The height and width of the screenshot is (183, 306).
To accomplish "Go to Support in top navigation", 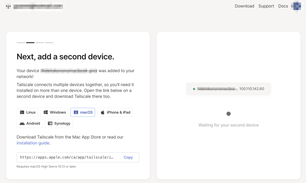I will 266,6.
